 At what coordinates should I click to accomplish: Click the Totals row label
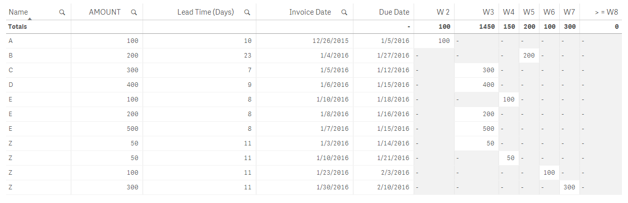click(x=18, y=27)
